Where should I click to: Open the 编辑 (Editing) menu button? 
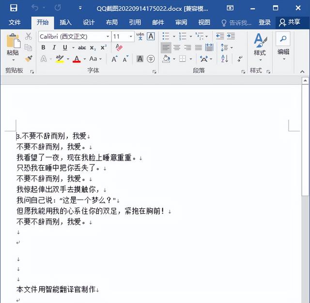(x=283, y=46)
